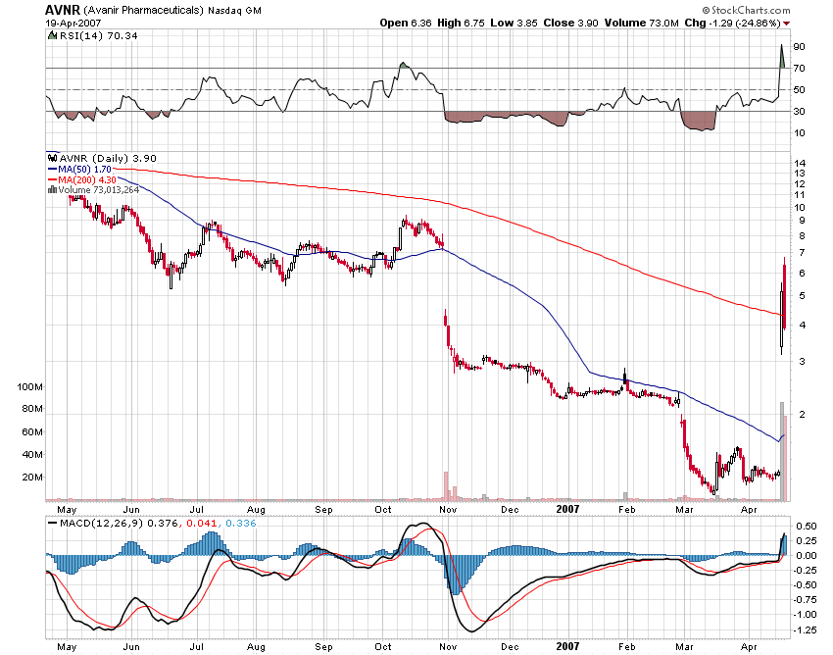The width and height of the screenshot is (833, 655).
Task: Click the red 0.041 MACD signal value
Action: pos(201,524)
